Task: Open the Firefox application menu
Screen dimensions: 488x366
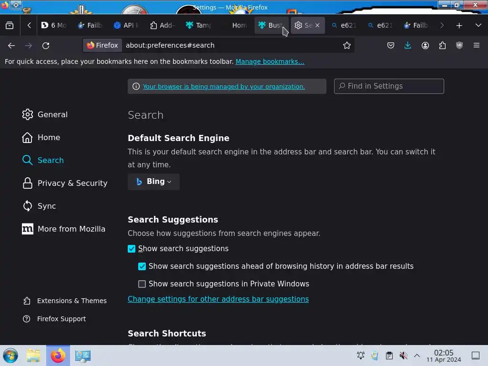Action: pos(477,45)
